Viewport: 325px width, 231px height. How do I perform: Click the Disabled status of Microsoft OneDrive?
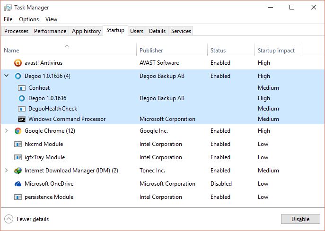221,184
